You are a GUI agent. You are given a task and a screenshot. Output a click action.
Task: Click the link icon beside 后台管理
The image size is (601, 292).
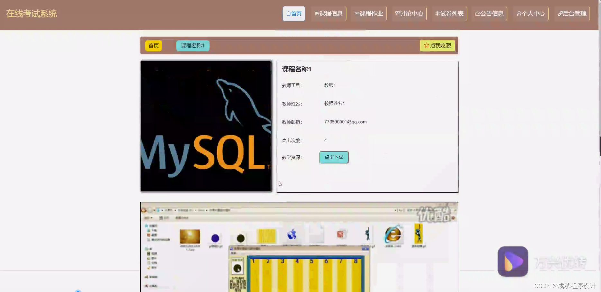pyautogui.click(x=560, y=14)
